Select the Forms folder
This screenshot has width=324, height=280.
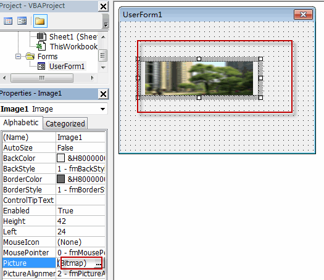point(48,57)
